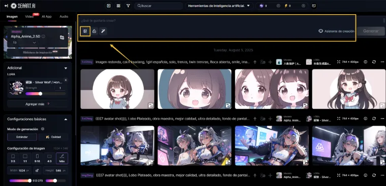
Task: Select Calidad generation mode
Action: (53, 137)
